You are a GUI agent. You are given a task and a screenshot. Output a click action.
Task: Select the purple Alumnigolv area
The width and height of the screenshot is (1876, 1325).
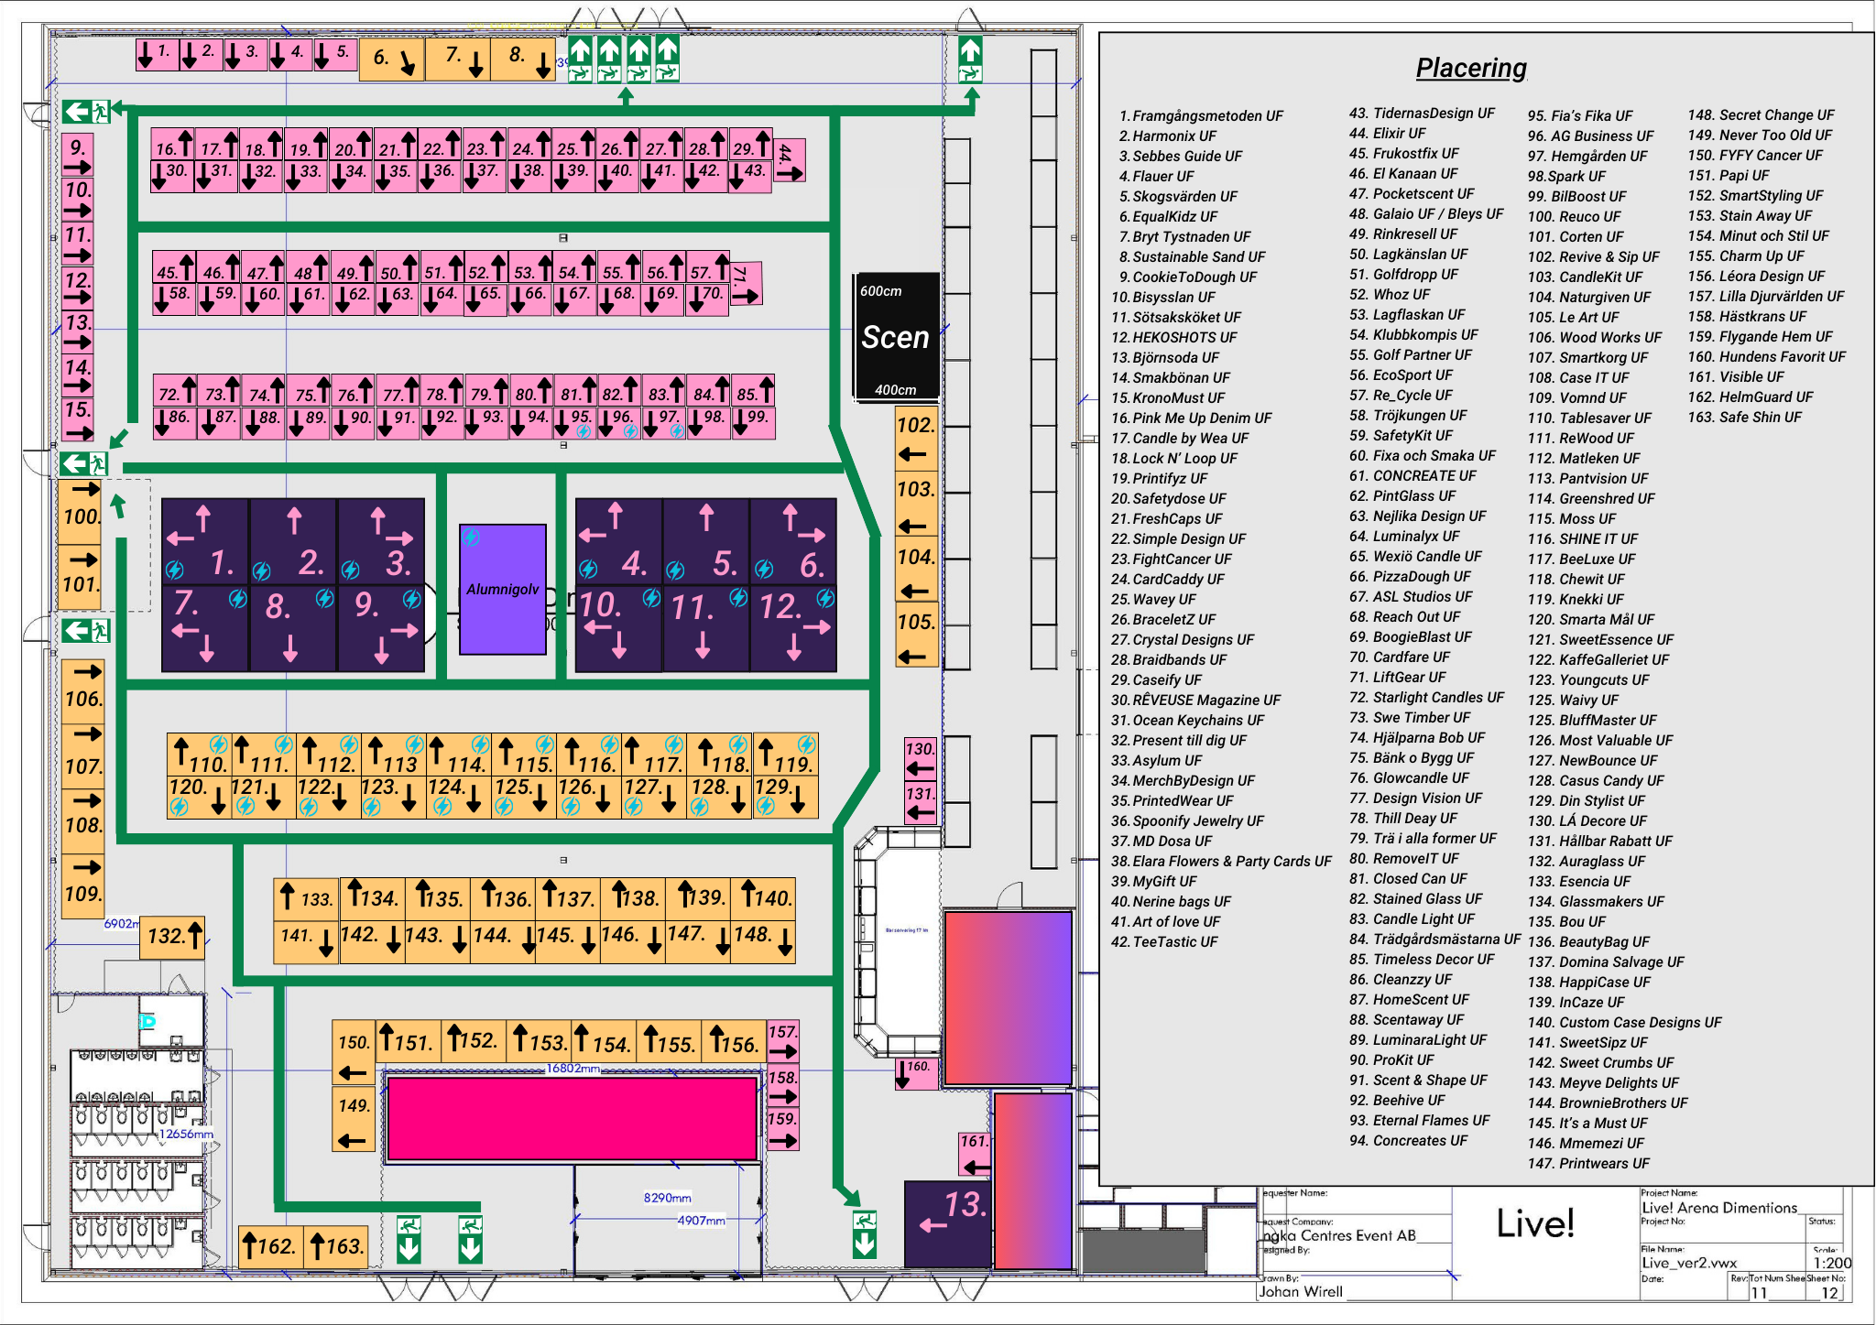coord(503,589)
